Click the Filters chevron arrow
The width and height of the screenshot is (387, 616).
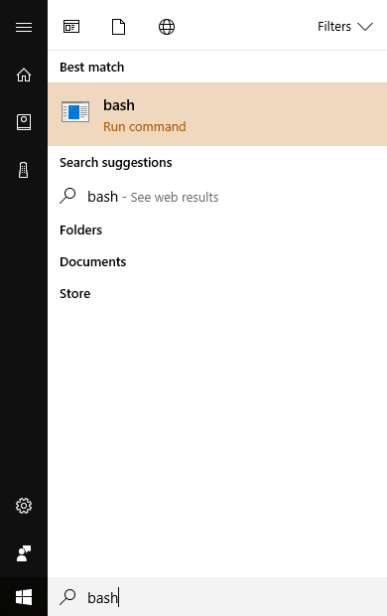pos(365,27)
